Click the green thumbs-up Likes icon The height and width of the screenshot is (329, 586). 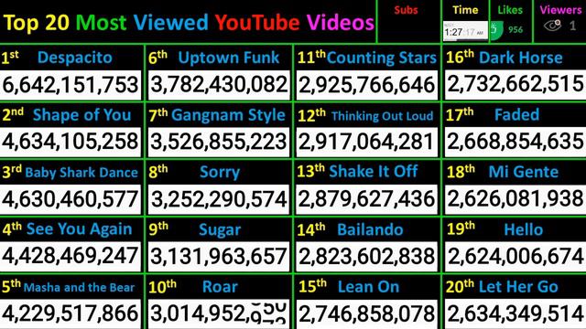point(496,31)
